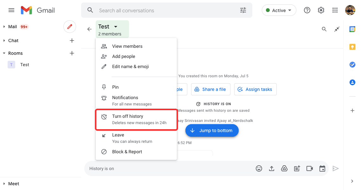This screenshot has height=190, width=361.
Task: Collapse the Rooms section
Action: click(4, 54)
